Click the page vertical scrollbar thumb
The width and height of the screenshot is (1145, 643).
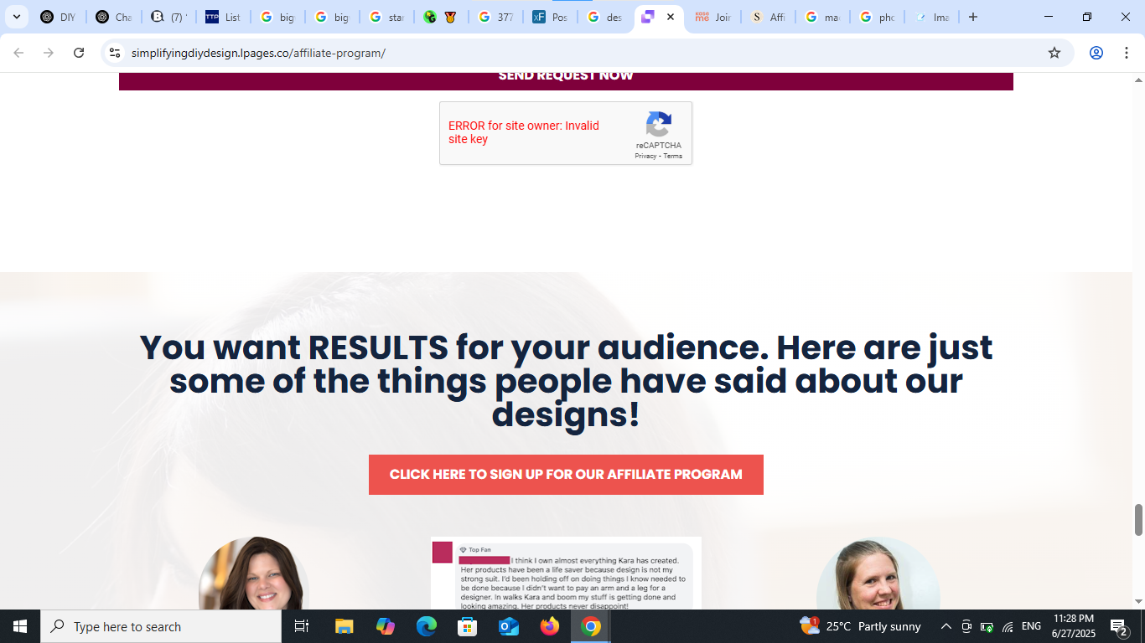coord(1138,520)
